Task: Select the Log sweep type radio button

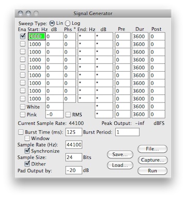Action: (68, 23)
